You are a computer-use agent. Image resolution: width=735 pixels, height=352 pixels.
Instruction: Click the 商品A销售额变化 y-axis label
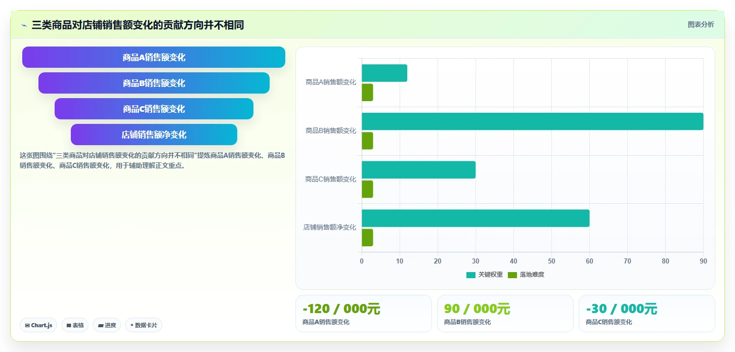point(331,82)
